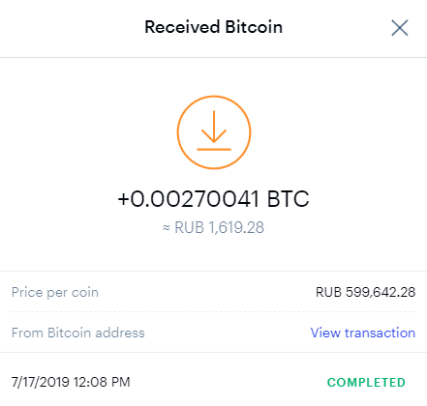Close the Received Bitcoin dialog
The image size is (427, 406).
pyautogui.click(x=400, y=28)
